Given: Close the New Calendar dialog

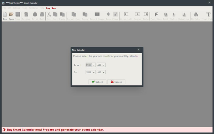Looking at the screenshot, I should coord(139,50).
